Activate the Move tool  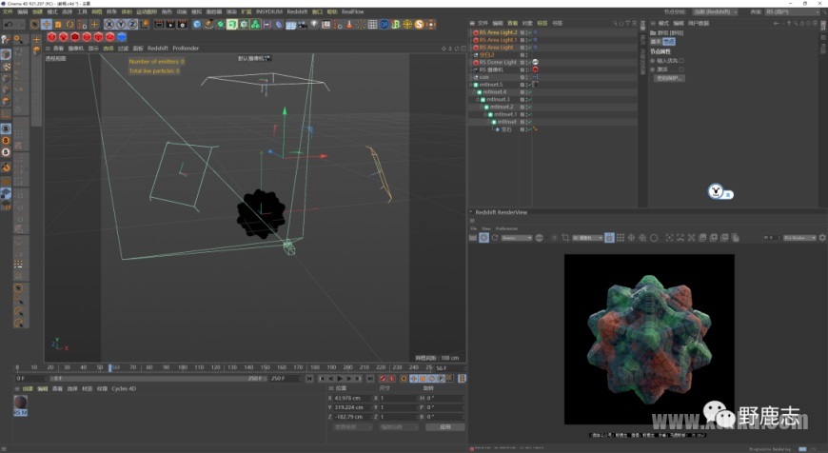(x=47, y=25)
